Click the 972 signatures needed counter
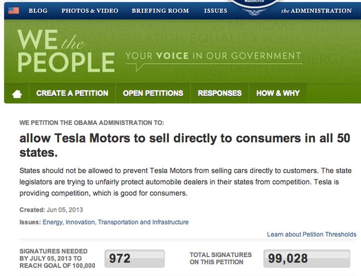361x276 pixels. [x=135, y=258]
